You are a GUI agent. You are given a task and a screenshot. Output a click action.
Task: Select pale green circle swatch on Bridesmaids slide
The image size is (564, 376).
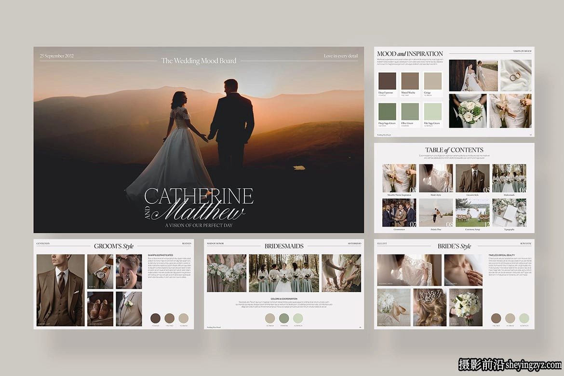(298, 318)
